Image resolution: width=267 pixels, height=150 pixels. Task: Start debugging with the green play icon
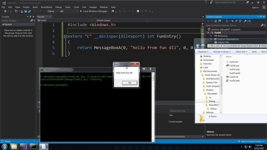(81, 11)
